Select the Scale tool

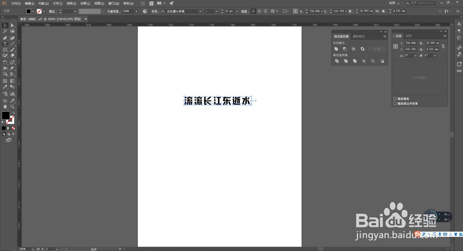(x=12, y=62)
